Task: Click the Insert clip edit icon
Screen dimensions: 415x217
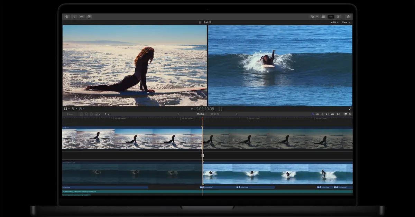Action: (86, 114)
